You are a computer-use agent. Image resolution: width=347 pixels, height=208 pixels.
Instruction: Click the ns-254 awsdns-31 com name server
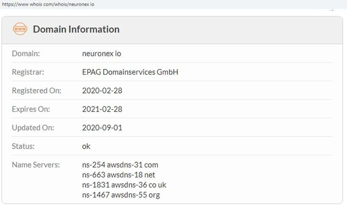pyautogui.click(x=120, y=165)
